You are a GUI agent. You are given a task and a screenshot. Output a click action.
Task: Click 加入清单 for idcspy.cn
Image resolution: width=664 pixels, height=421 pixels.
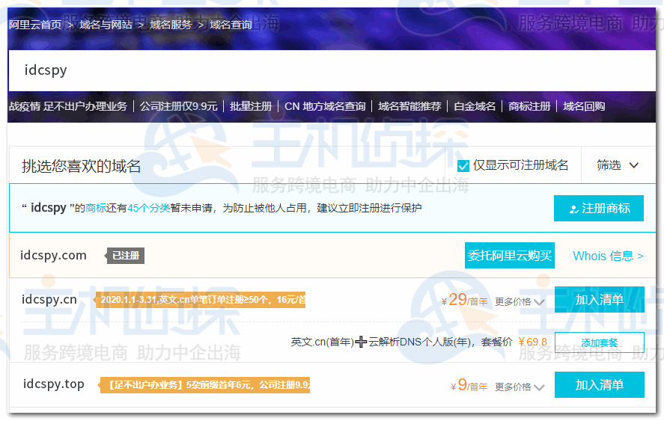tap(599, 300)
